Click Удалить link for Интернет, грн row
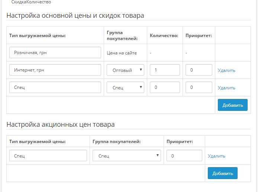 coord(226,70)
